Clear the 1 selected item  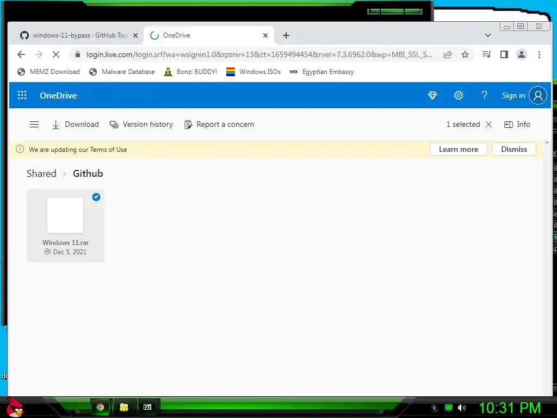coord(489,125)
